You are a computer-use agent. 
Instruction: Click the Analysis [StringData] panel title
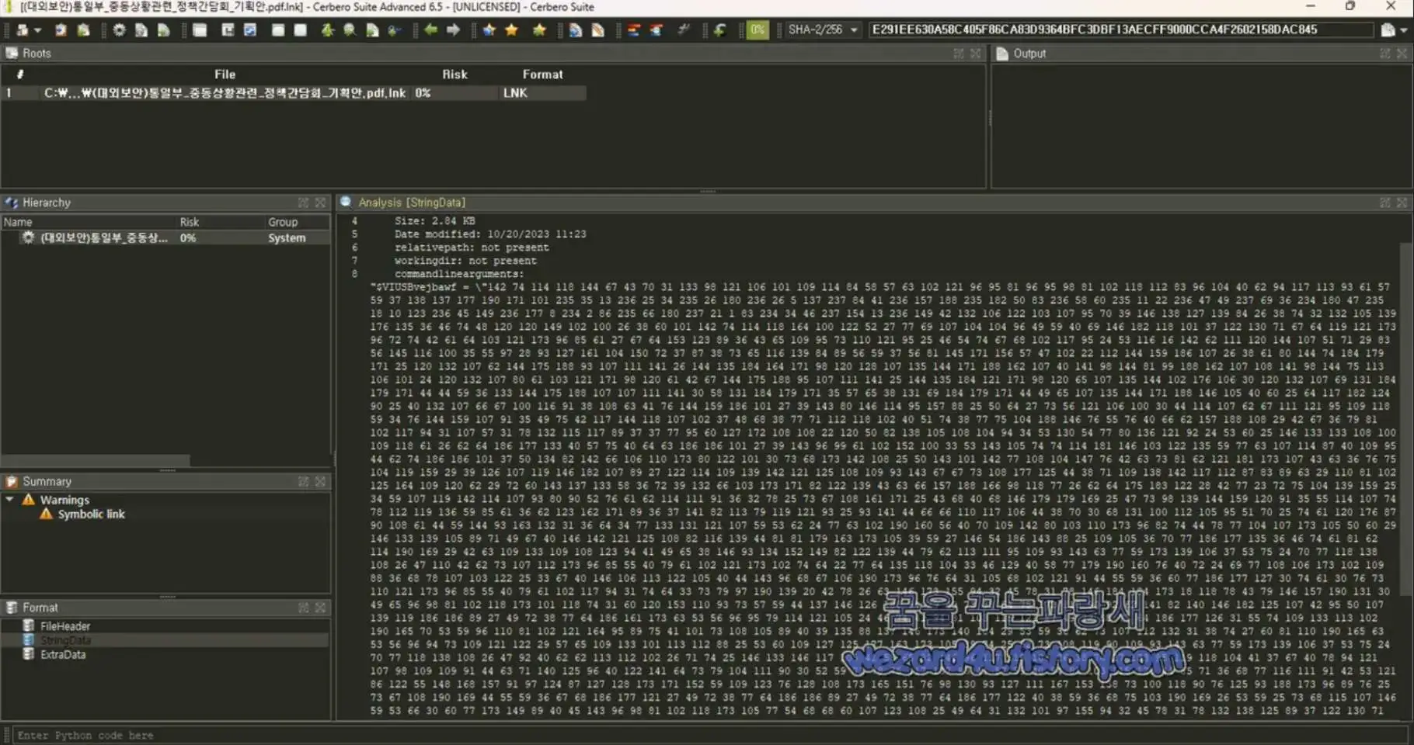(x=412, y=202)
